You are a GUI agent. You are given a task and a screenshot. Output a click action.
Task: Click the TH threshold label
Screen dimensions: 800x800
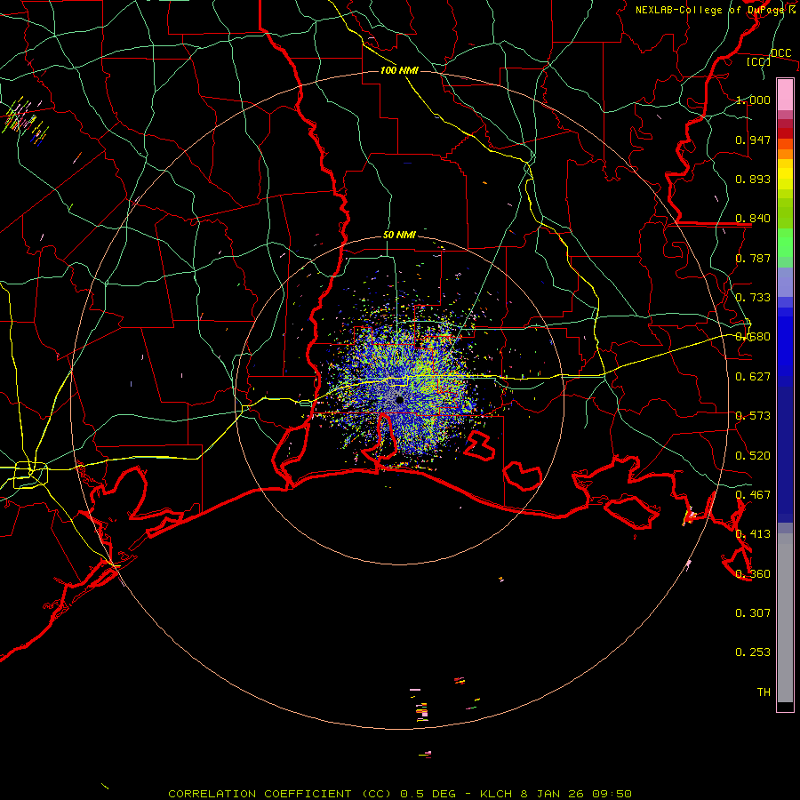(x=764, y=692)
